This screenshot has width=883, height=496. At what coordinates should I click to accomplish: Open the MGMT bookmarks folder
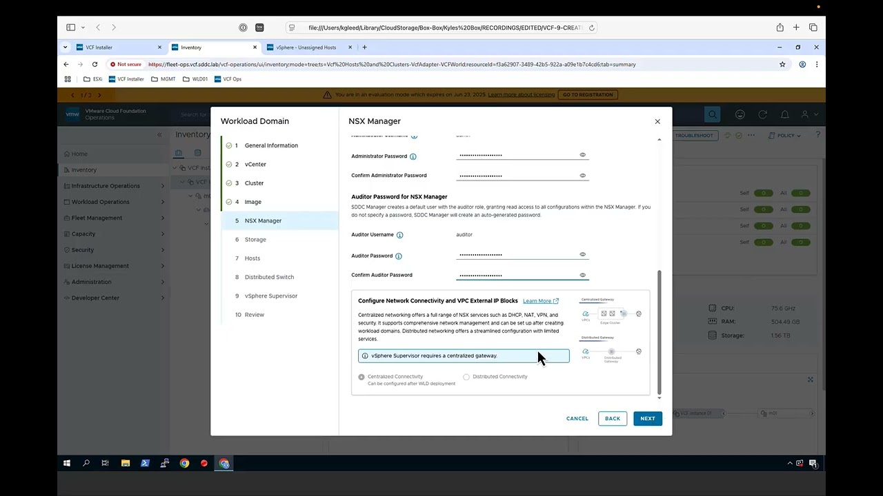(163, 79)
